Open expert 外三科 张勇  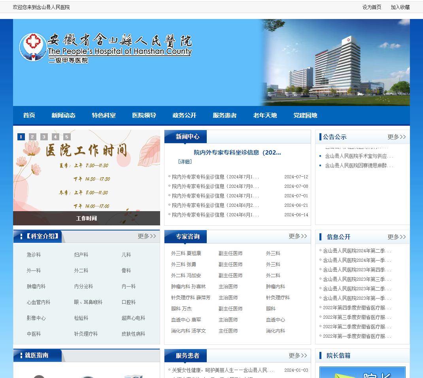pos(184,265)
